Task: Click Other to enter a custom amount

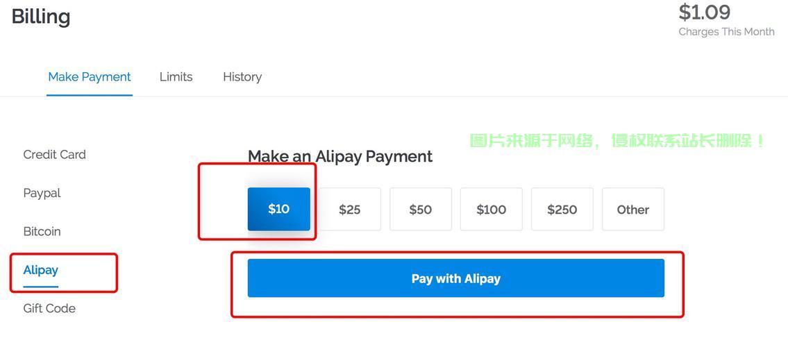Action: [633, 210]
